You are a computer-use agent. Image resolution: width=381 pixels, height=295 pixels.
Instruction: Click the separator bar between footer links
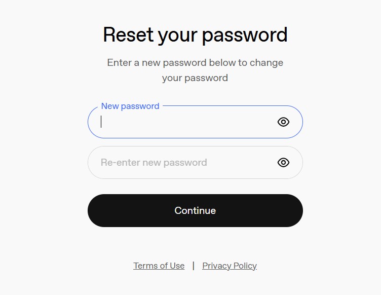pos(194,266)
